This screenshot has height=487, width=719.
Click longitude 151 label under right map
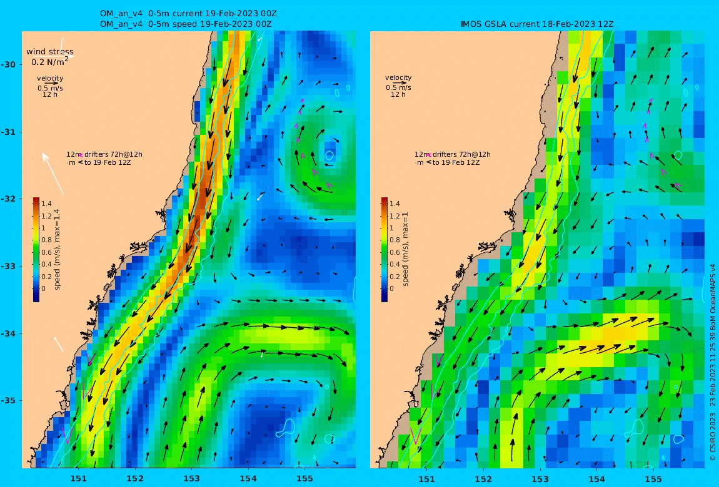[x=427, y=479]
